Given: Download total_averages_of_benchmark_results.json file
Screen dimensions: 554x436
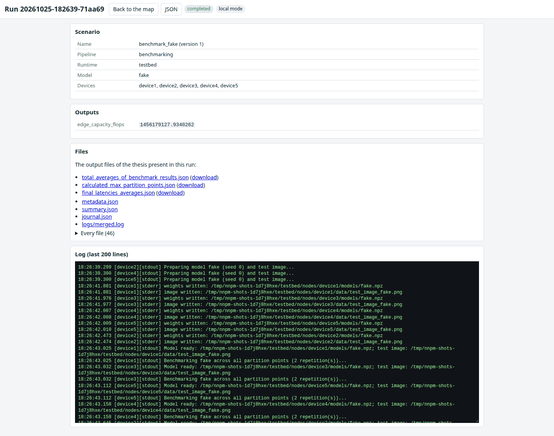Looking at the screenshot, I should coord(204,177).
